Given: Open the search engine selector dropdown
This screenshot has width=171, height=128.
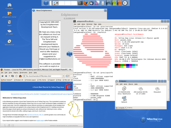Looking at the screenshot, I should click(x=68, y=76).
